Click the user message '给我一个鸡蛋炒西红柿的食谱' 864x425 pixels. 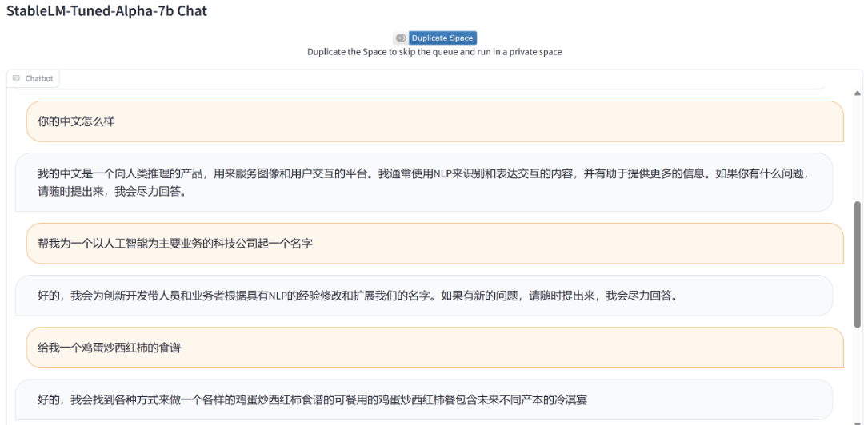coord(434,348)
